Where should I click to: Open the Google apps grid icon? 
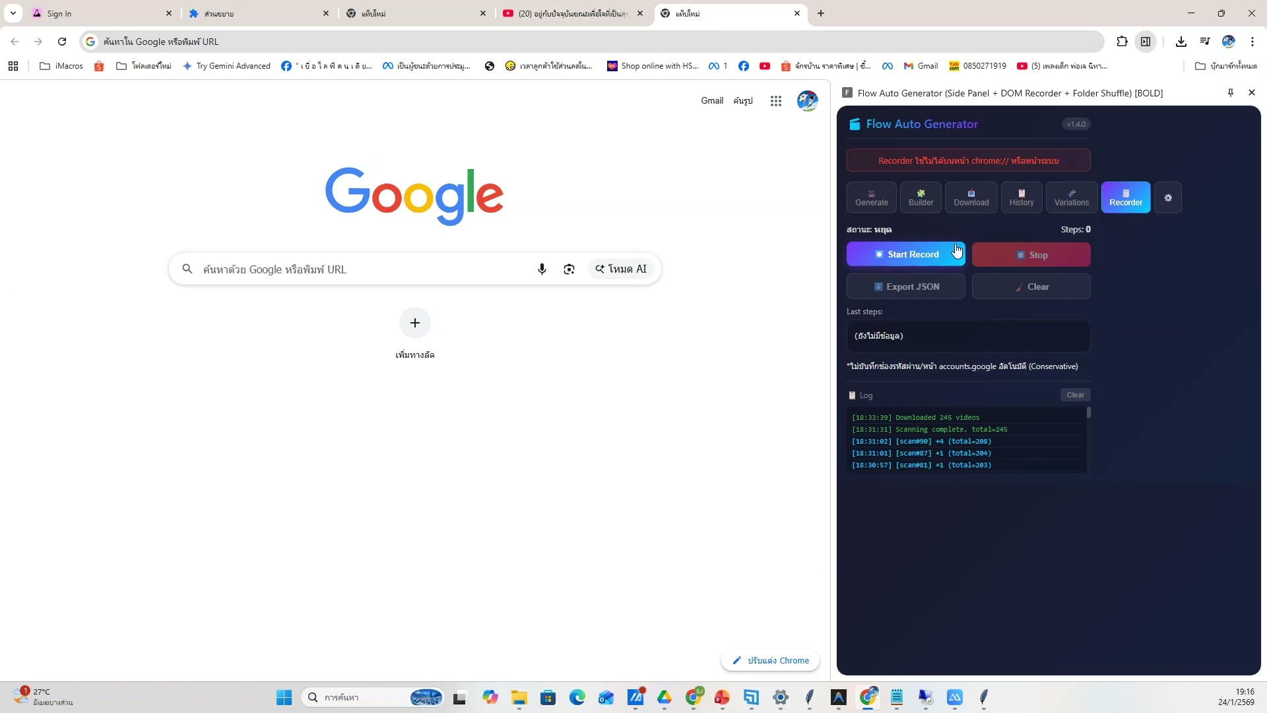(x=776, y=101)
